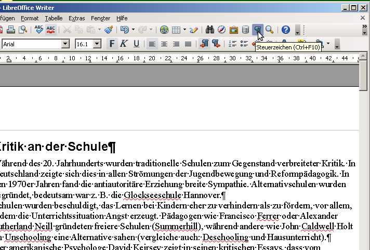Screen dimensions: 370x250
Task: Expand the Arial font name dropdown
Action: [x=65, y=44]
